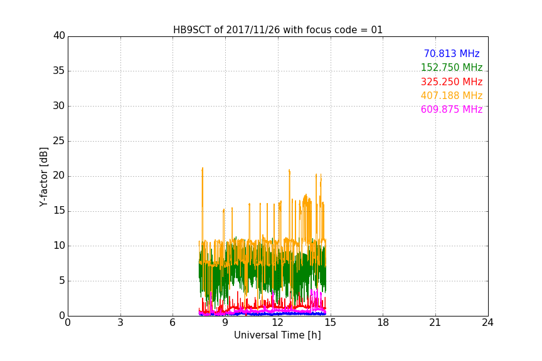Screen dimensions: 542x361
Task: Click the y-axis tick label 30
Action: pos(59,106)
